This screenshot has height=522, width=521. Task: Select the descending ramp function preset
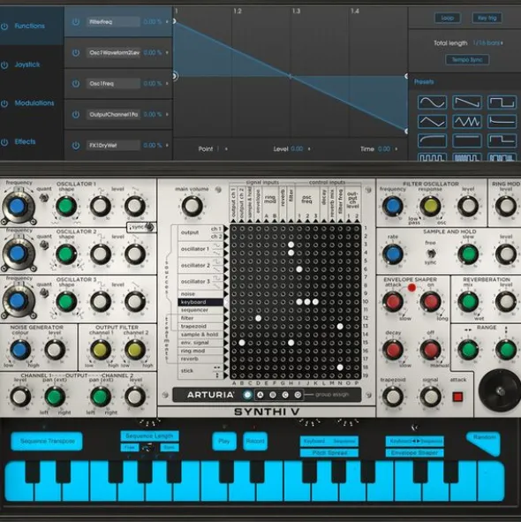[467, 102]
